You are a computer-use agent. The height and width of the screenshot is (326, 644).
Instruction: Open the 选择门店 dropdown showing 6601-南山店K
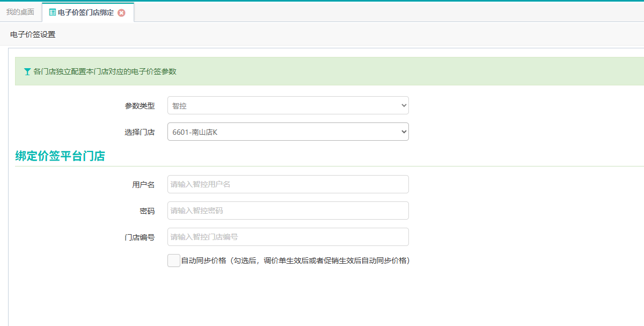pos(288,132)
